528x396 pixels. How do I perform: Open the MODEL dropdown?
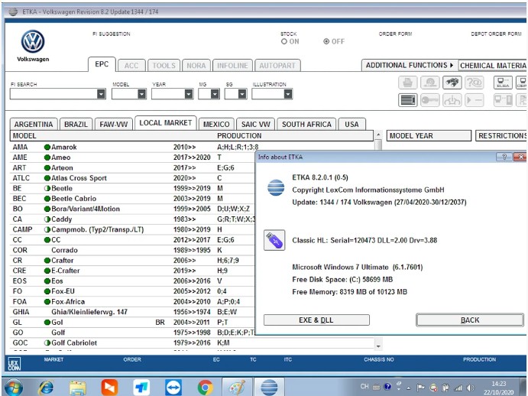click(142, 94)
